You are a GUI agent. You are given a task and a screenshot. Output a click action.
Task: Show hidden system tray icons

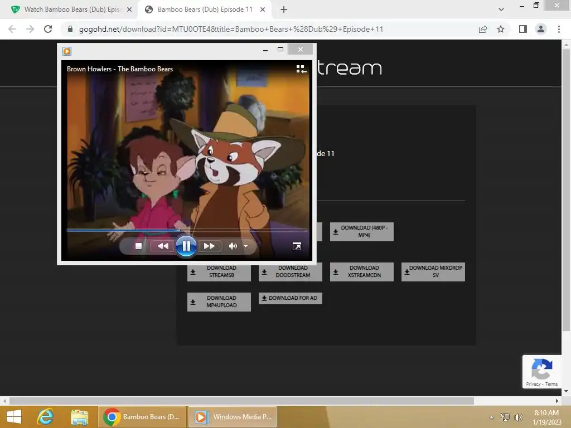(492, 417)
